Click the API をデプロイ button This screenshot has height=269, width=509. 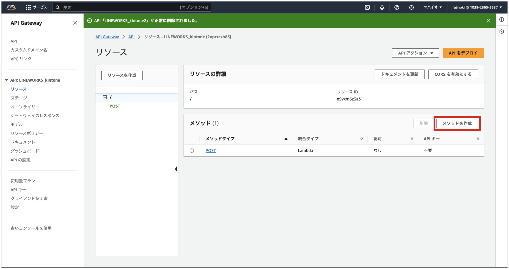(x=463, y=53)
